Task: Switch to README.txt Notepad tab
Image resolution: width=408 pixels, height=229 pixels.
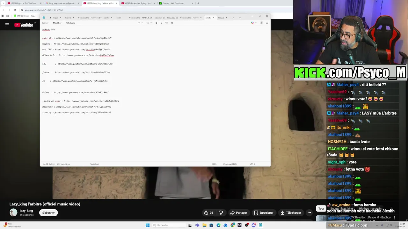Action: 147,18
